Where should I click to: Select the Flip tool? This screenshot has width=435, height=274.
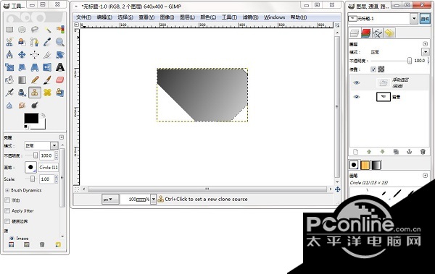click(47, 67)
